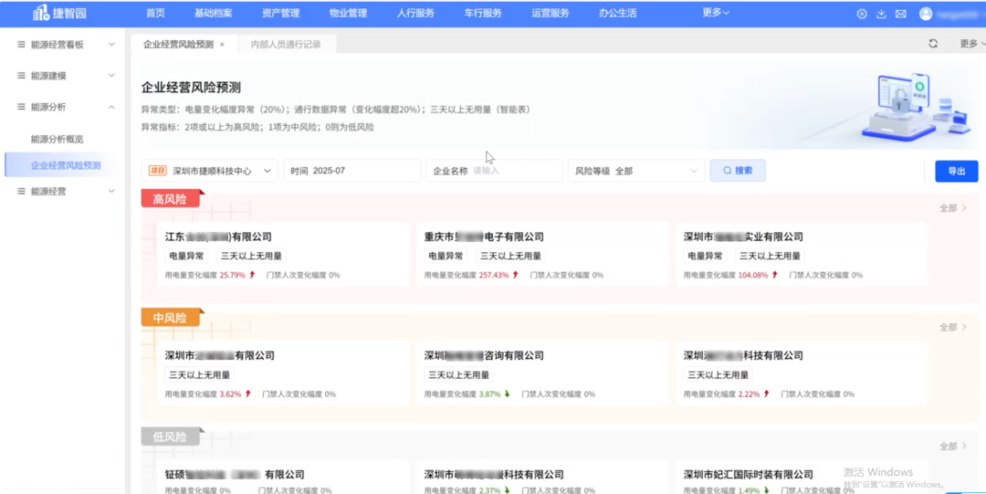
Task: Open the 资产管理 top menu
Action: tap(280, 13)
